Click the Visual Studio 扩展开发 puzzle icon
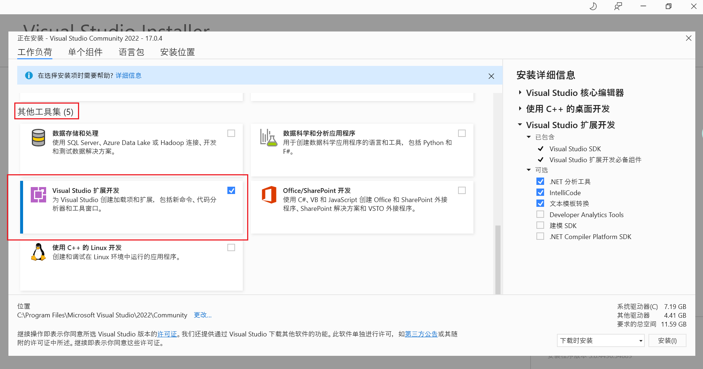The width and height of the screenshot is (703, 369). click(38, 194)
